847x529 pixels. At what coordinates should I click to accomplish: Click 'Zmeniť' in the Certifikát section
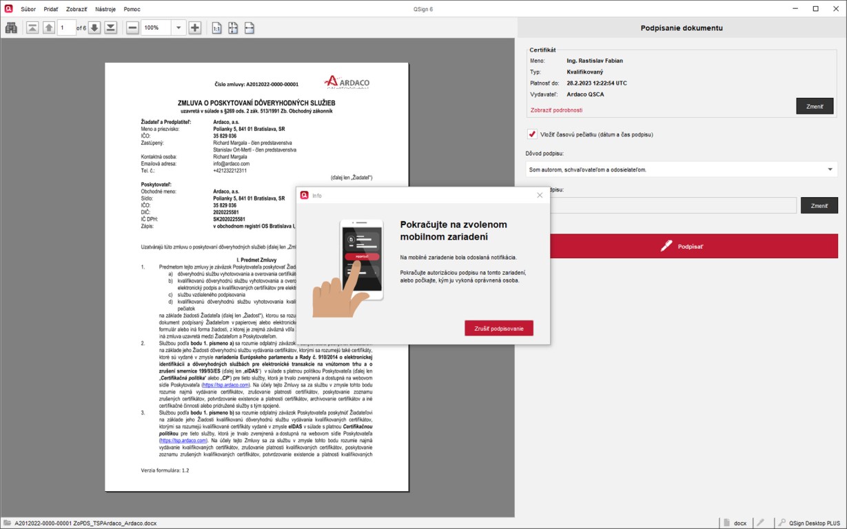coord(815,106)
